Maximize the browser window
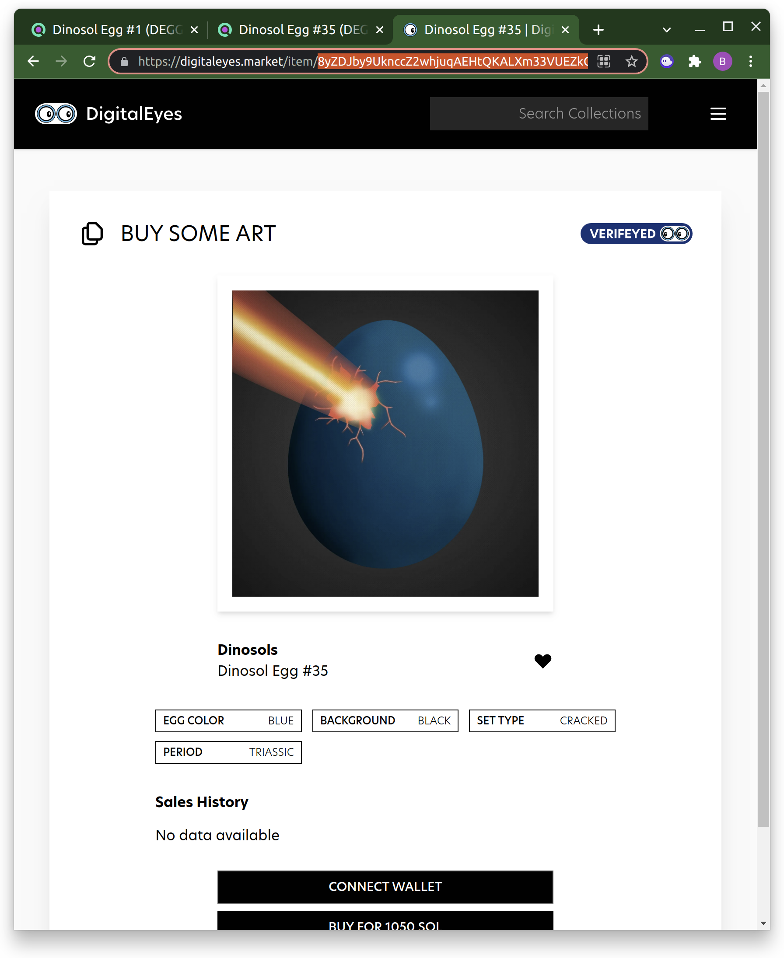Viewport: 784px width, 958px height. point(728,27)
